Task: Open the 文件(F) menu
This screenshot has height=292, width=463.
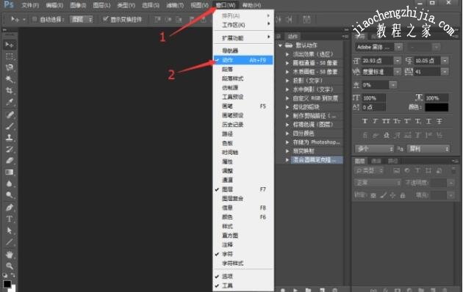Action: click(30, 5)
